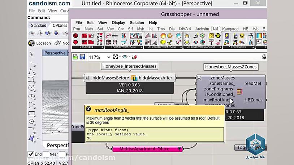
Task: Expand the 1 | AnalyzeWeatherData panel
Action: click(142, 47)
